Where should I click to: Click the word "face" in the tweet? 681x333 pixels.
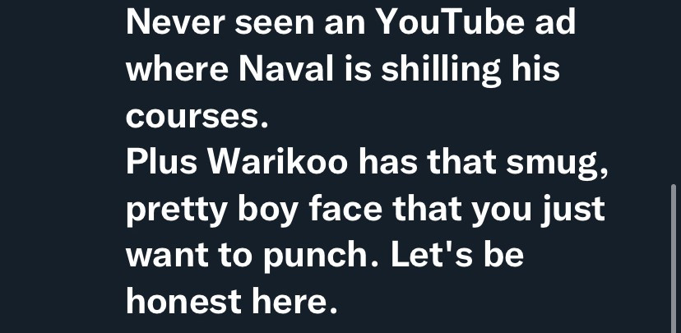tap(345, 208)
